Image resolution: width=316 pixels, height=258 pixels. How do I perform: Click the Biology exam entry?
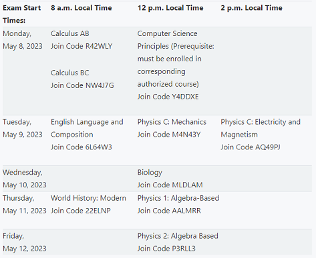pyautogui.click(x=150, y=173)
